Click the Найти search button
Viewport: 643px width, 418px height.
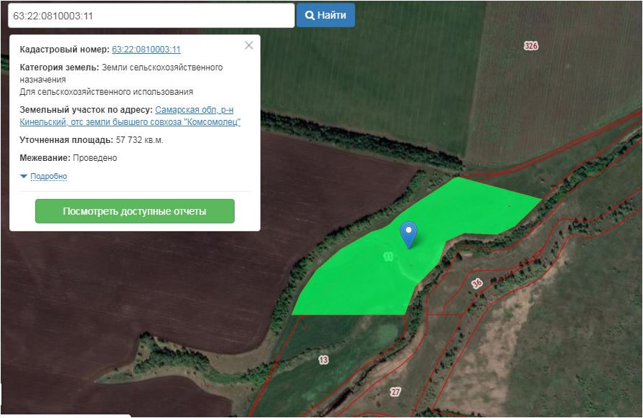(x=326, y=15)
